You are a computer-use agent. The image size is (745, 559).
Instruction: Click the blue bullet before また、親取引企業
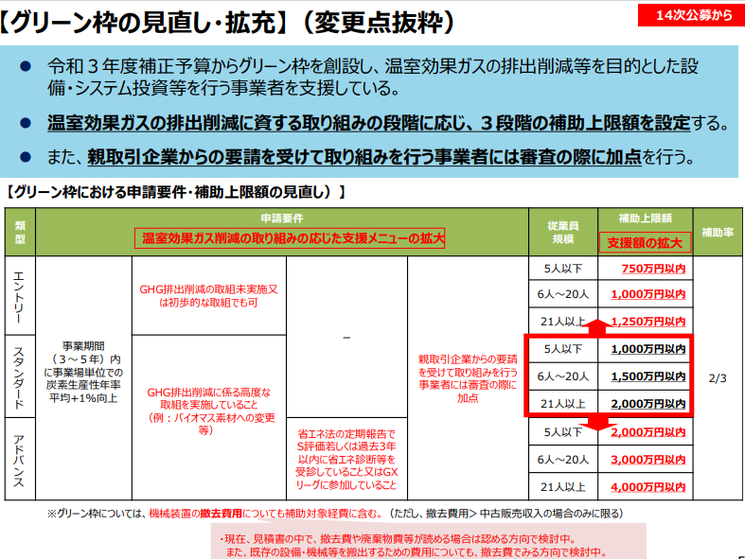tap(27, 157)
